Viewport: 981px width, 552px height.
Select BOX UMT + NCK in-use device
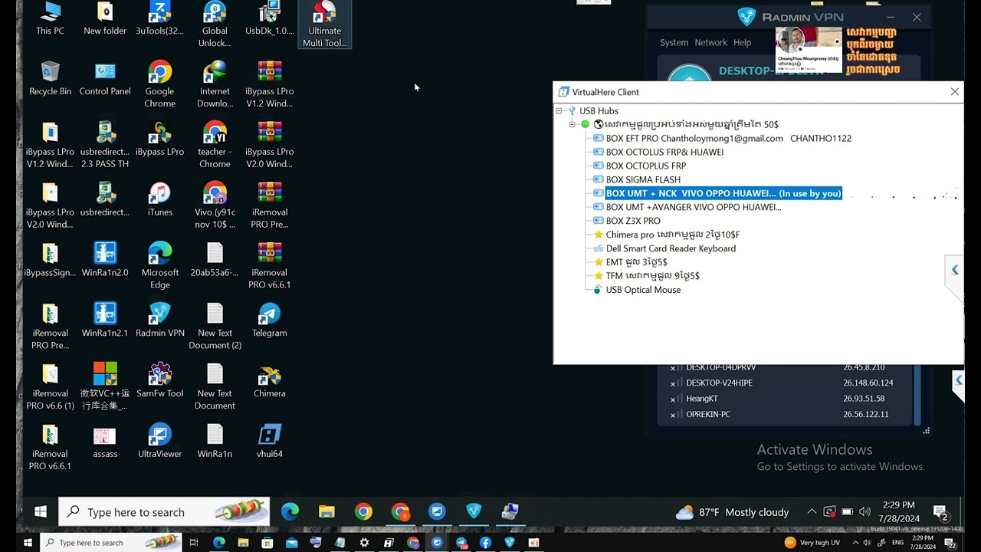pos(717,193)
